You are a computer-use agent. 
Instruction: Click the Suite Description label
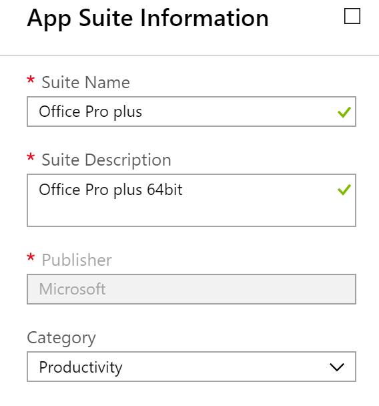coord(106,160)
